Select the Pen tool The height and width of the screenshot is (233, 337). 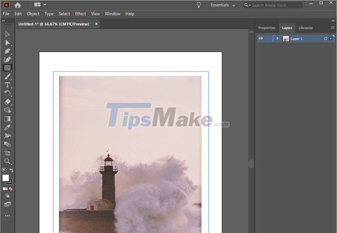[7, 51]
